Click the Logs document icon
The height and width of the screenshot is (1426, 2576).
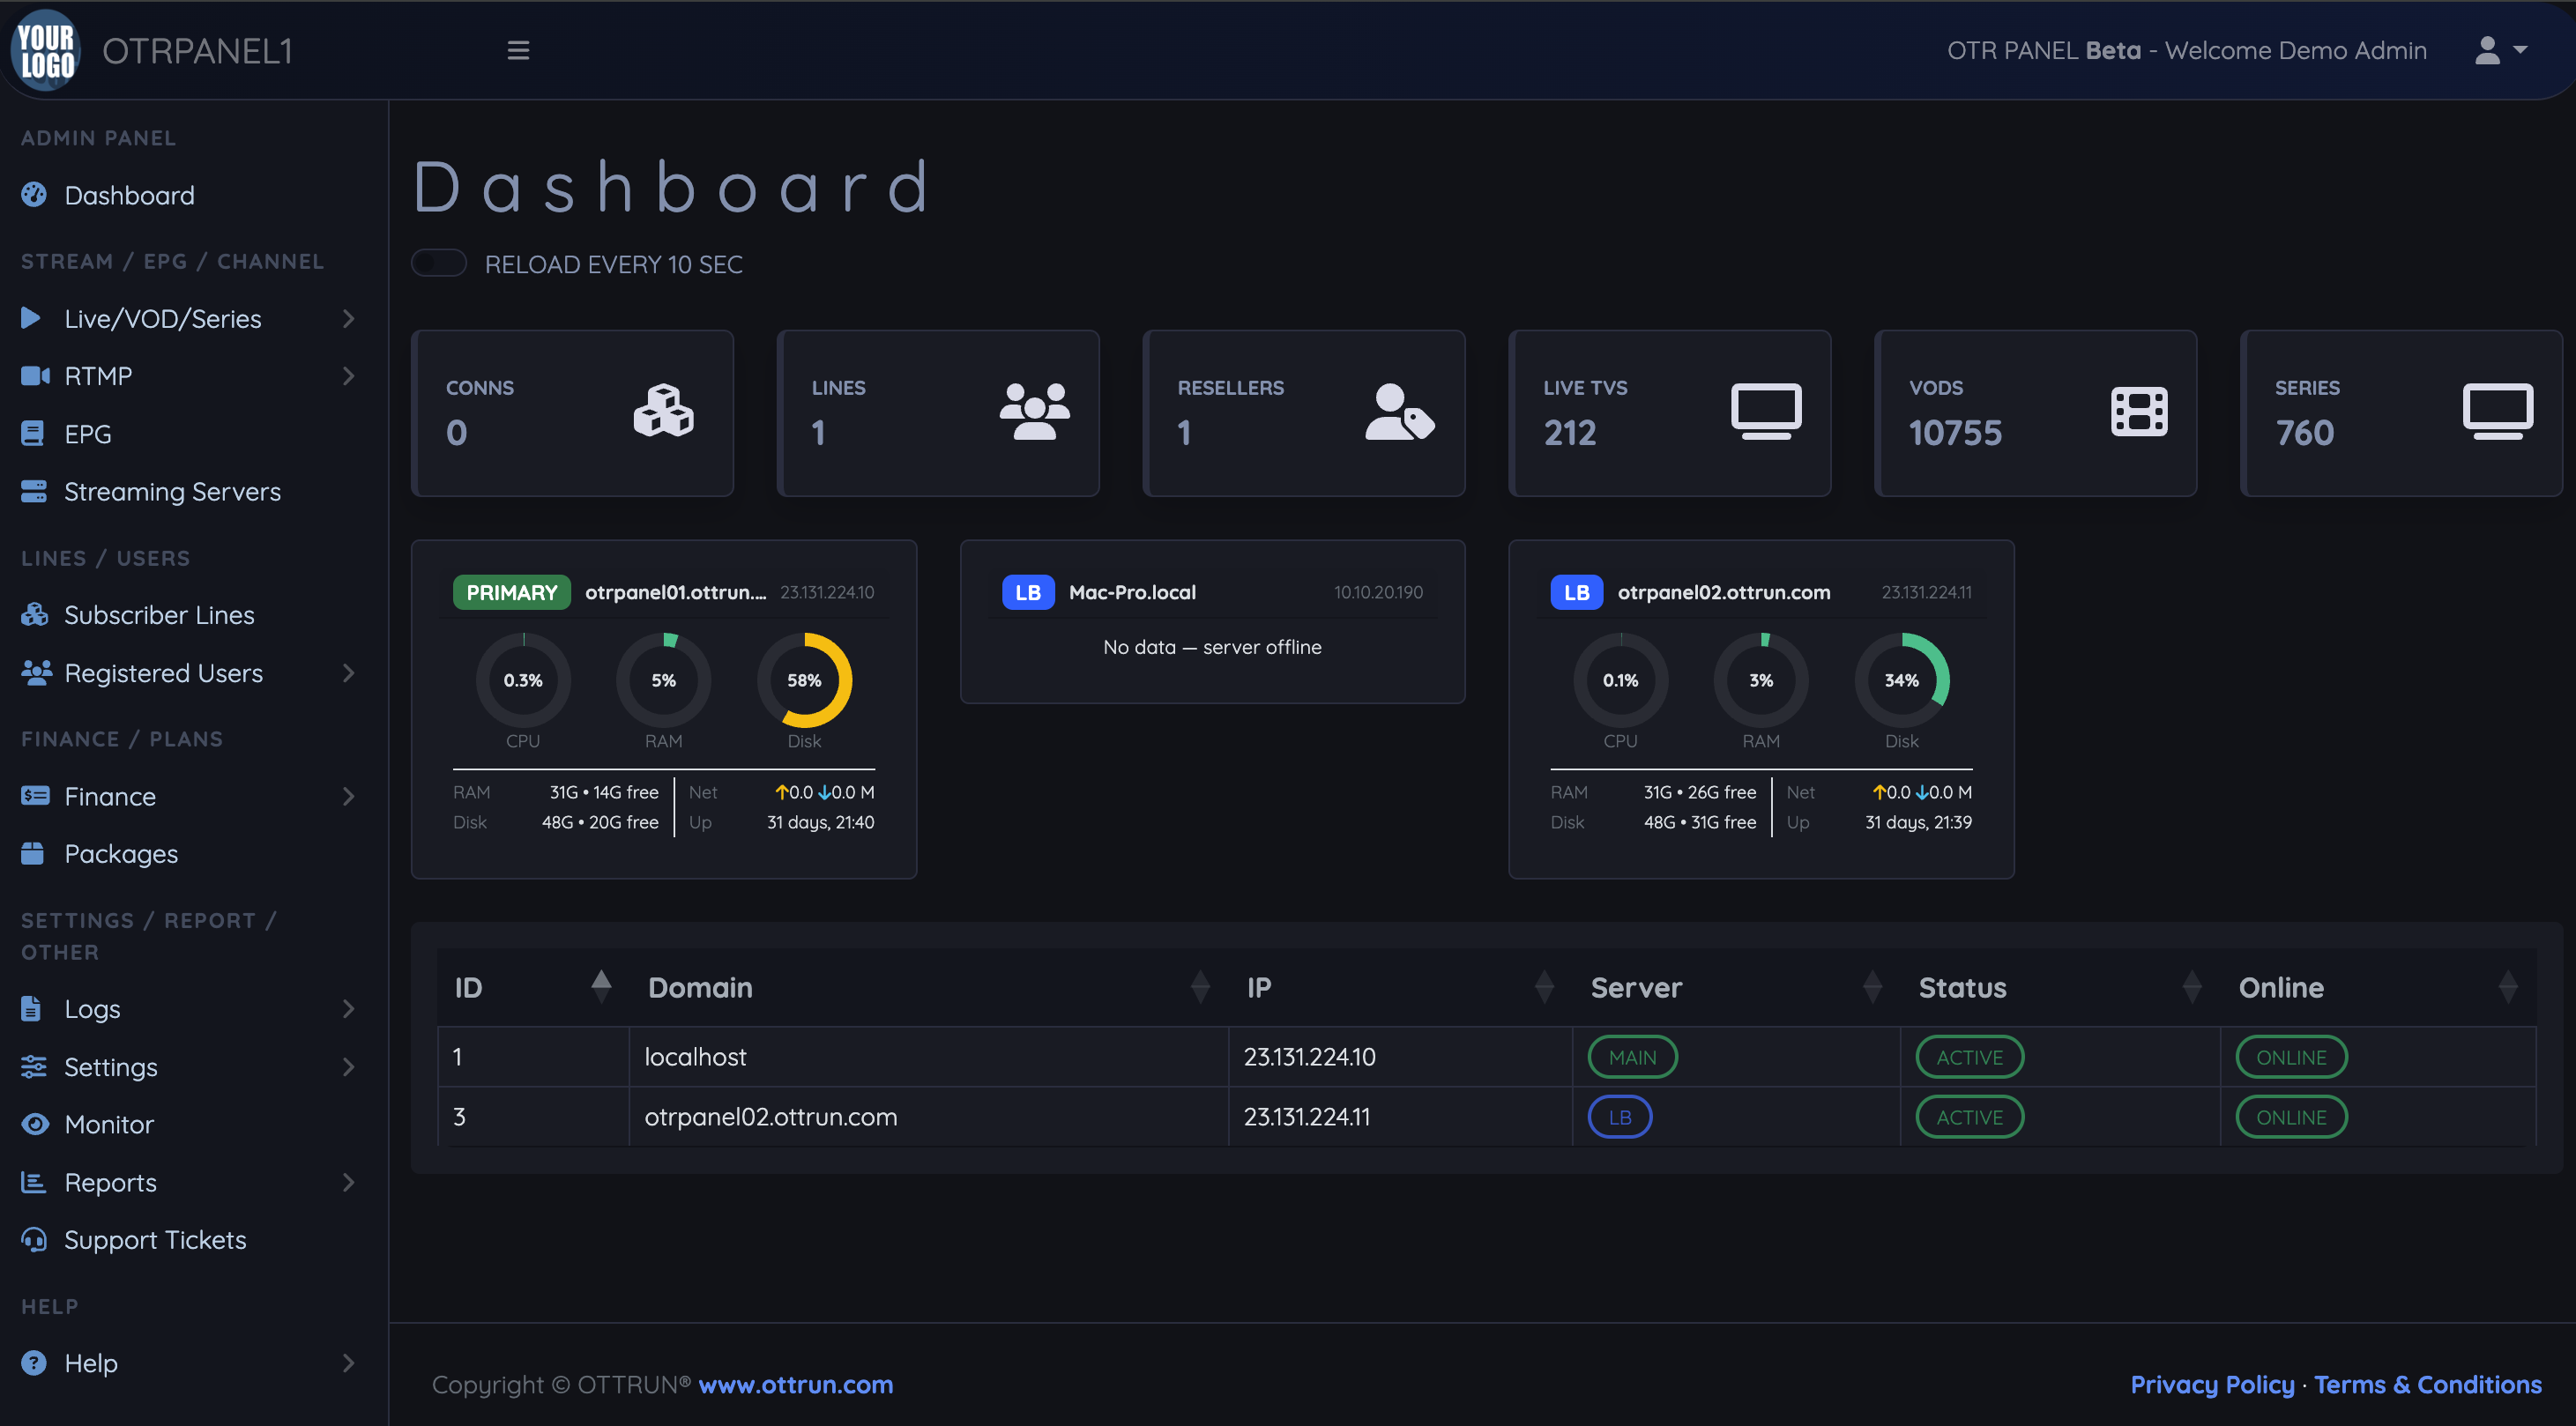31,1008
